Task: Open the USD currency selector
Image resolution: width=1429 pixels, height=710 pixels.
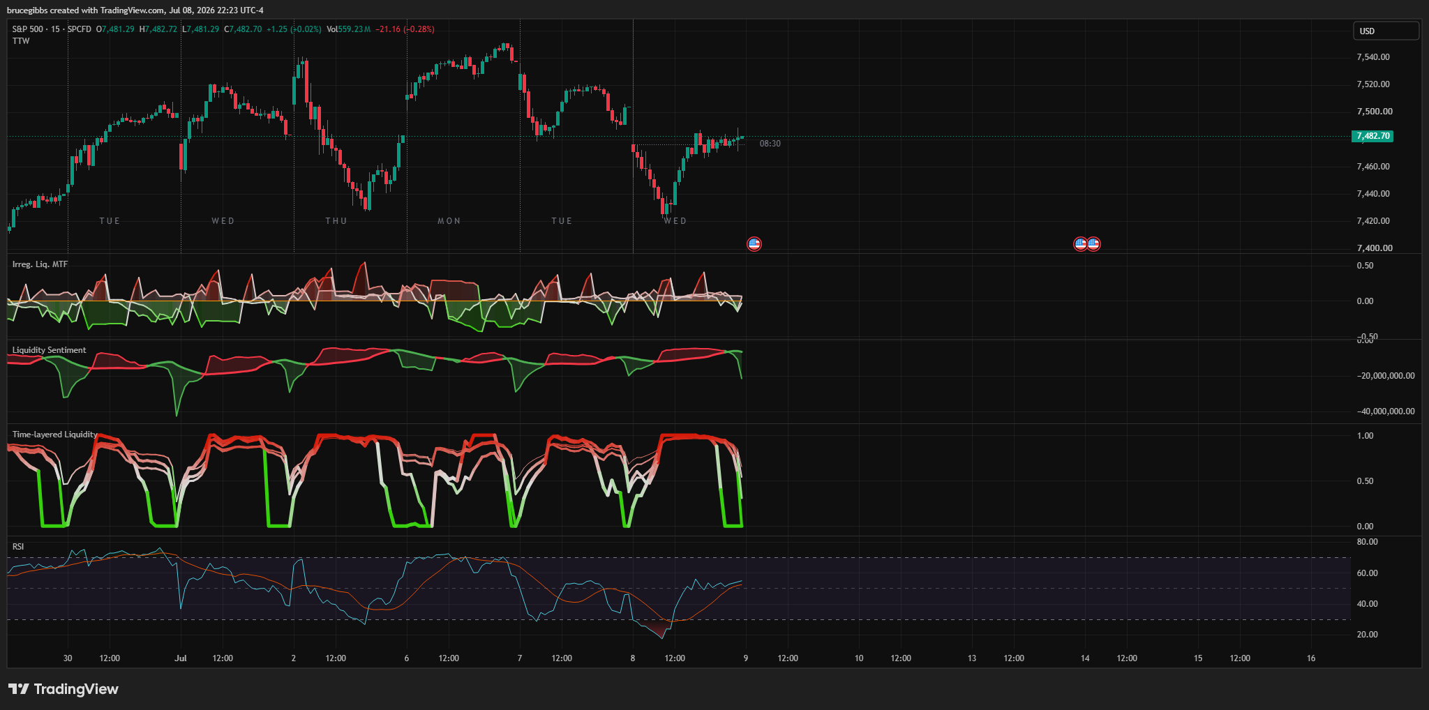Action: coord(1386,31)
